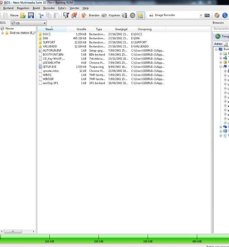Screen dimensions: 229x247
Task: Save compilation with the floppy disk icon
Action: pyautogui.click(x=31, y=15)
